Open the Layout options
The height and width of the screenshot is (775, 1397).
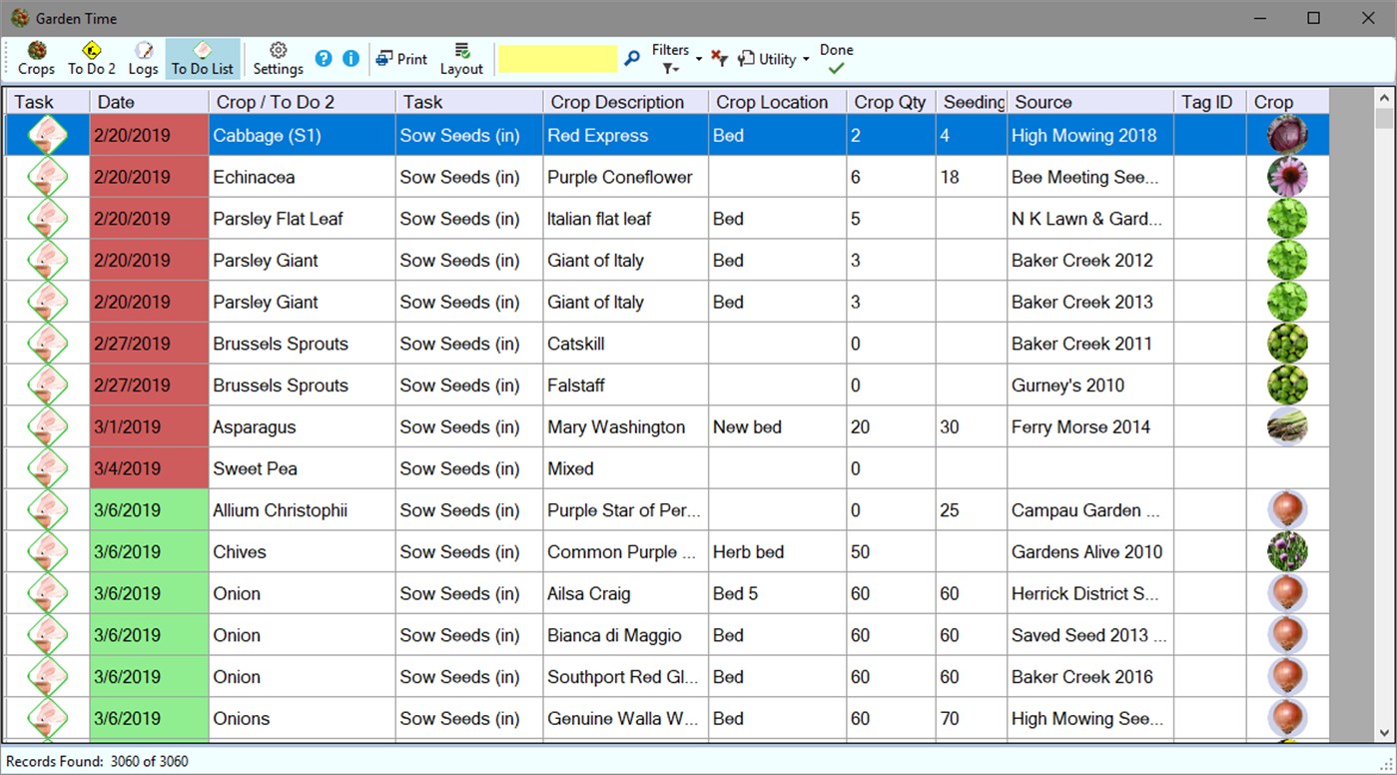(x=460, y=57)
